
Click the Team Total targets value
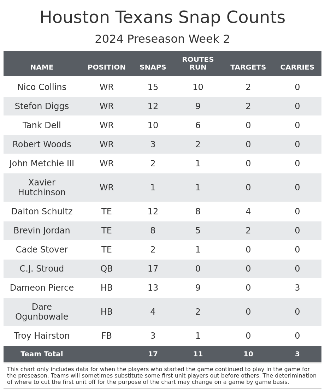248,354
